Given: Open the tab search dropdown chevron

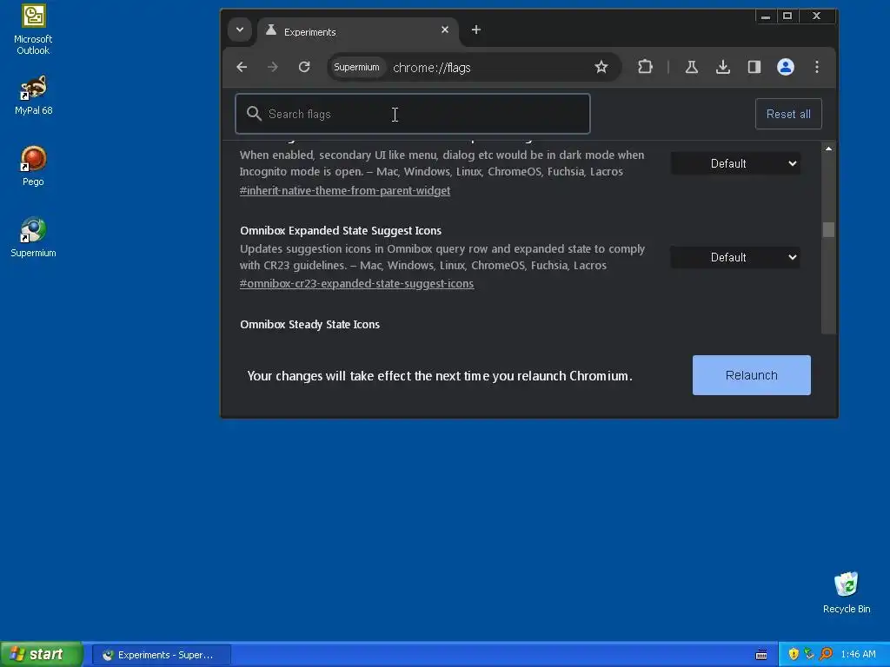Looking at the screenshot, I should pyautogui.click(x=240, y=30).
